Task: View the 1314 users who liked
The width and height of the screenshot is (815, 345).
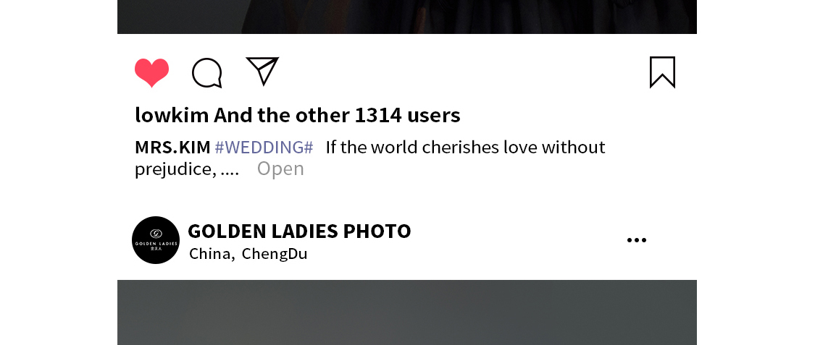Action: click(407, 115)
